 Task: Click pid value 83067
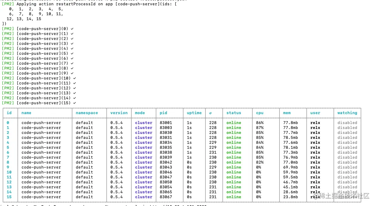coord(166,197)
